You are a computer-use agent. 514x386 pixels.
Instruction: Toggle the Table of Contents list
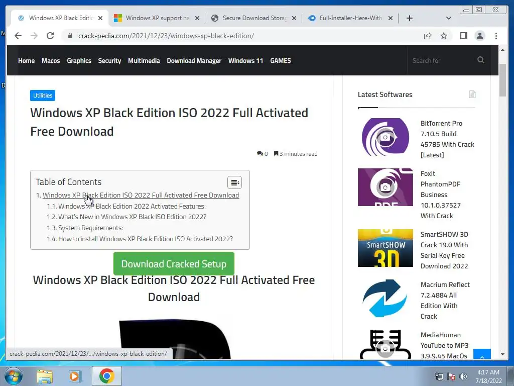pyautogui.click(x=235, y=182)
